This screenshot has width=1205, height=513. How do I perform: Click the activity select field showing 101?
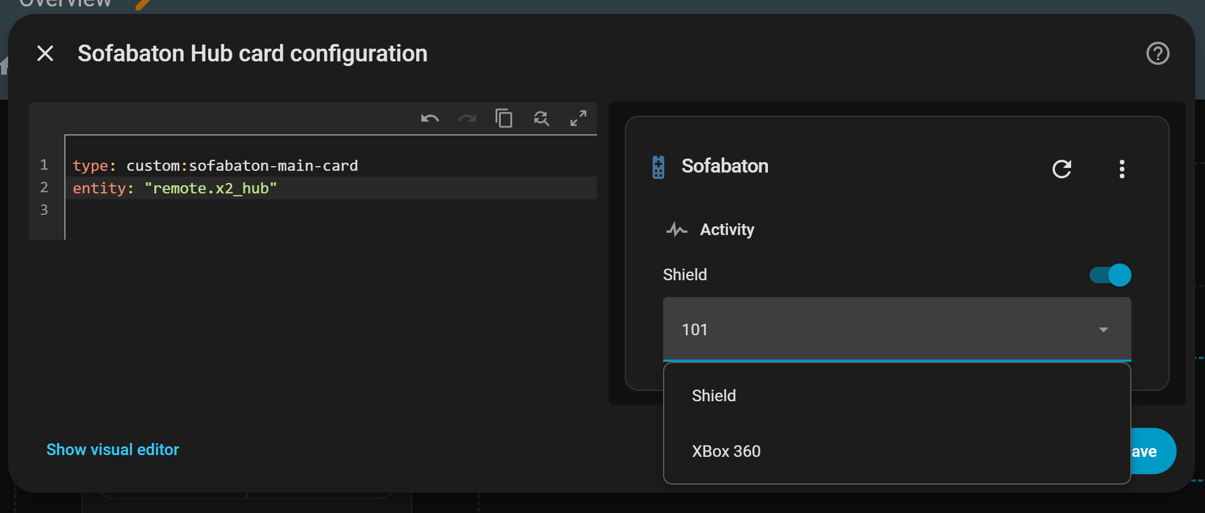coord(897,329)
